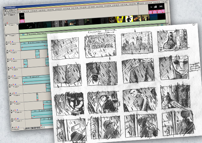Click 'The Encounter' title storyboard panel
The width and height of the screenshot is (202, 143).
[101, 46]
